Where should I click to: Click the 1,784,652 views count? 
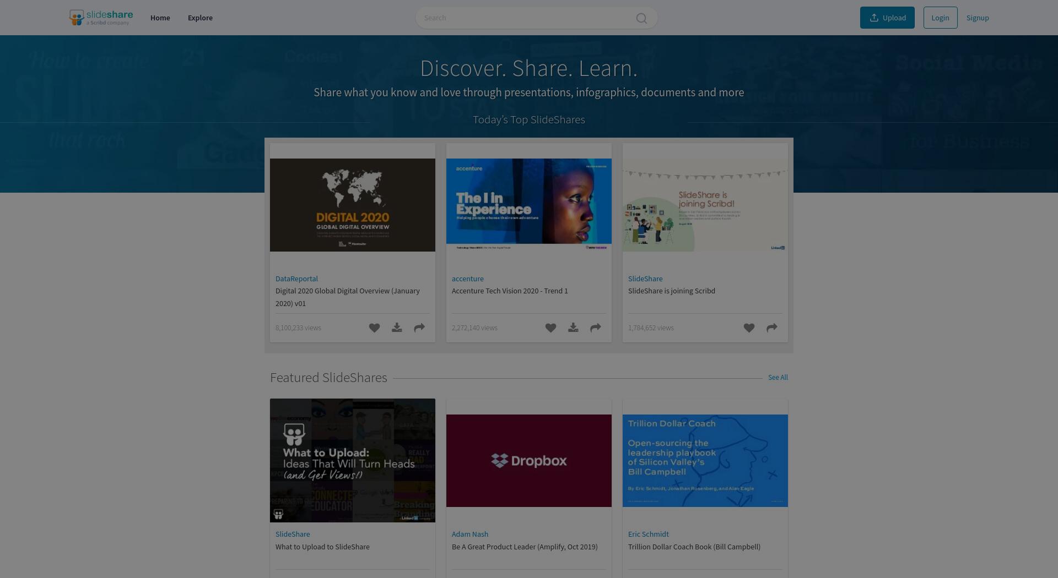point(651,328)
